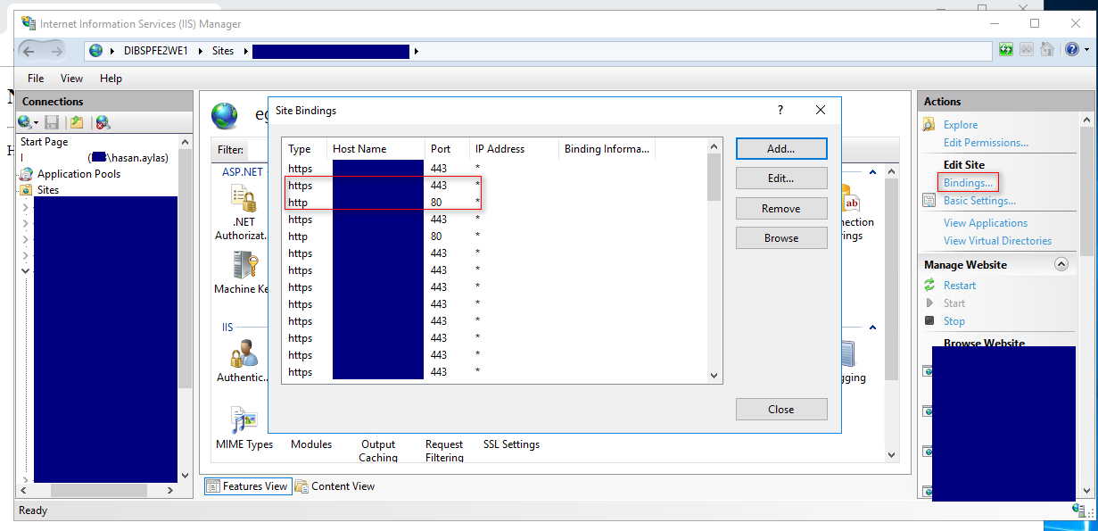This screenshot has height=531, width=1098.
Task: Select Start Page in the Connections tree
Action: [45, 142]
